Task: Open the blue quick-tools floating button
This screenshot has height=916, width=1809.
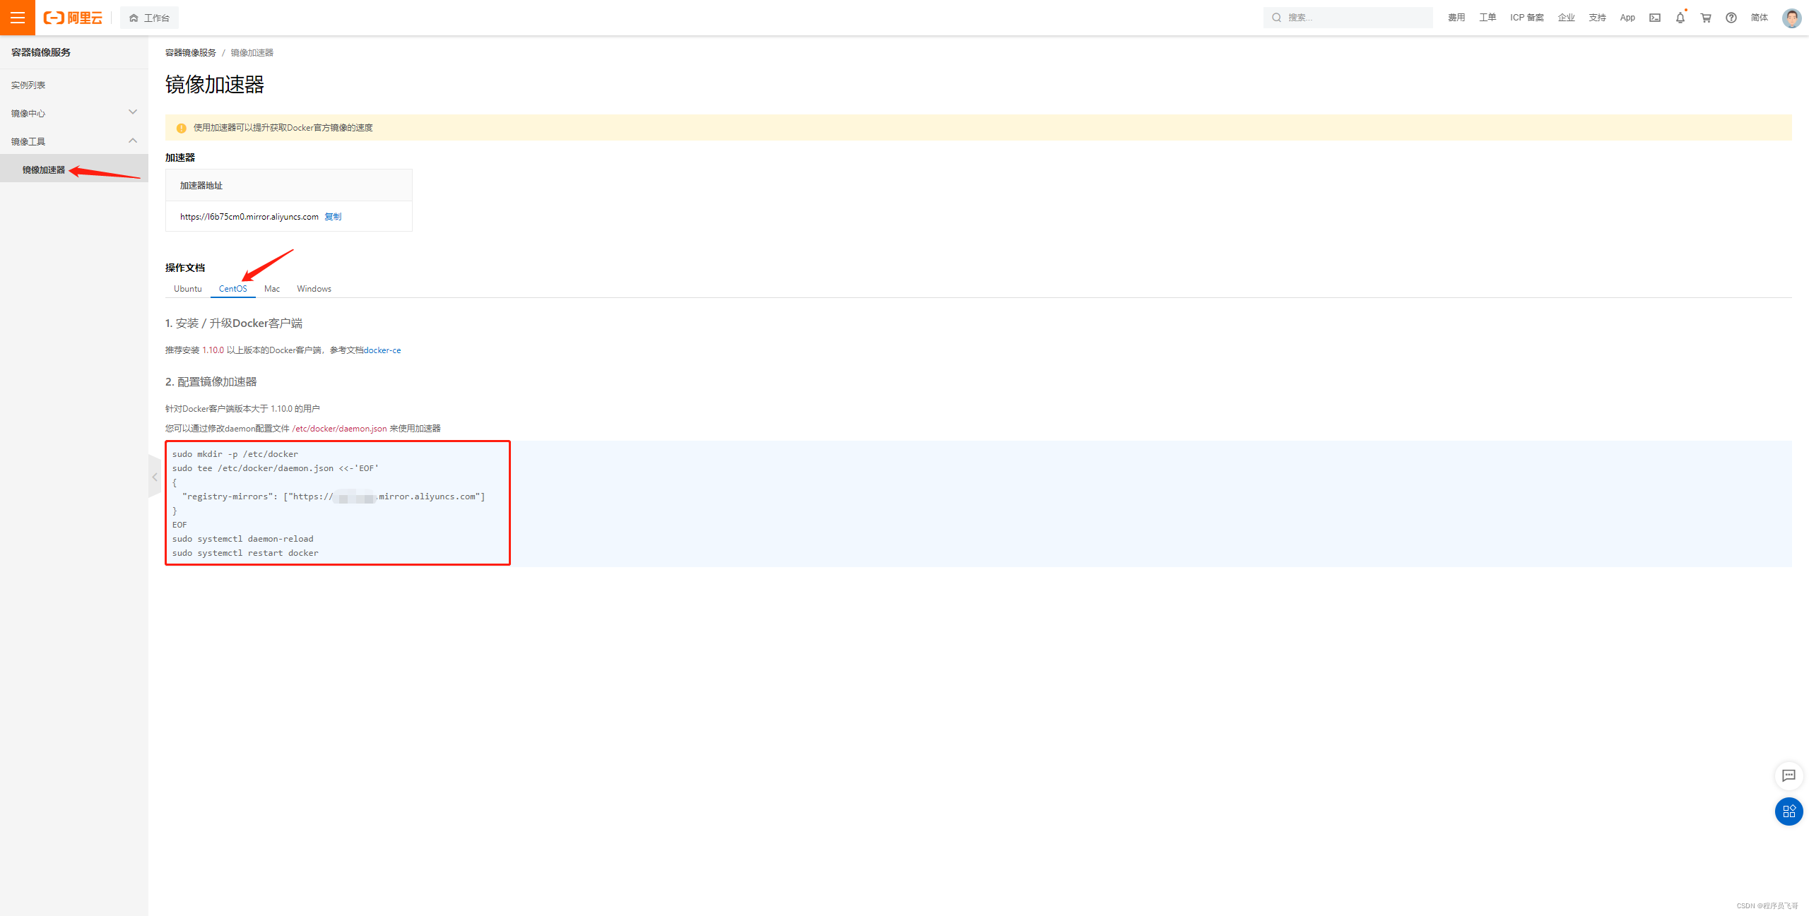Action: tap(1789, 811)
